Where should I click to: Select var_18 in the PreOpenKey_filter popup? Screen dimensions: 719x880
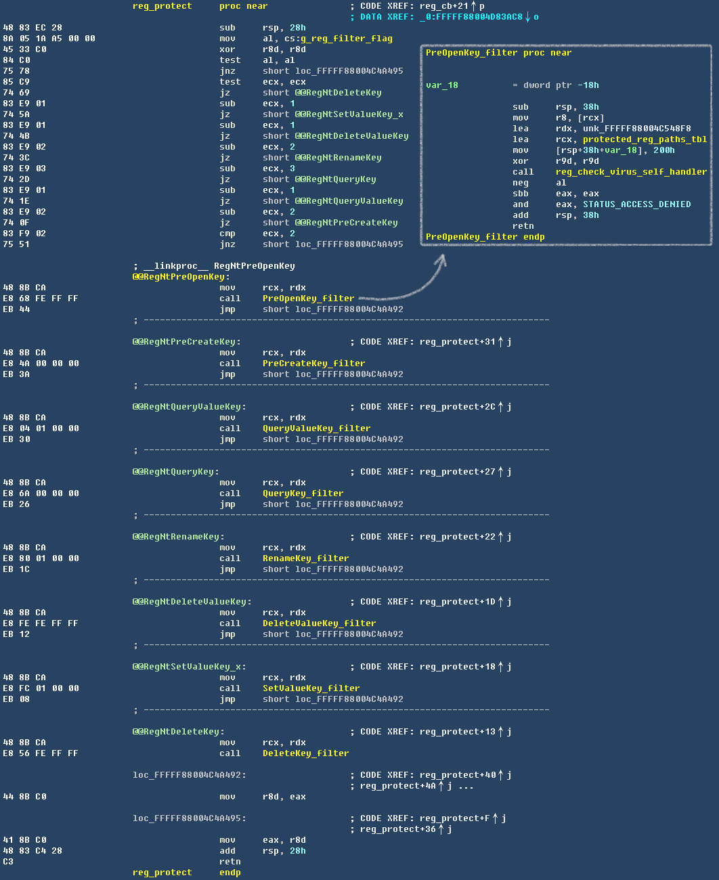tap(441, 85)
